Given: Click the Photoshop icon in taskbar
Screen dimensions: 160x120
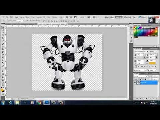Looking at the screenshot, I should (47, 103).
